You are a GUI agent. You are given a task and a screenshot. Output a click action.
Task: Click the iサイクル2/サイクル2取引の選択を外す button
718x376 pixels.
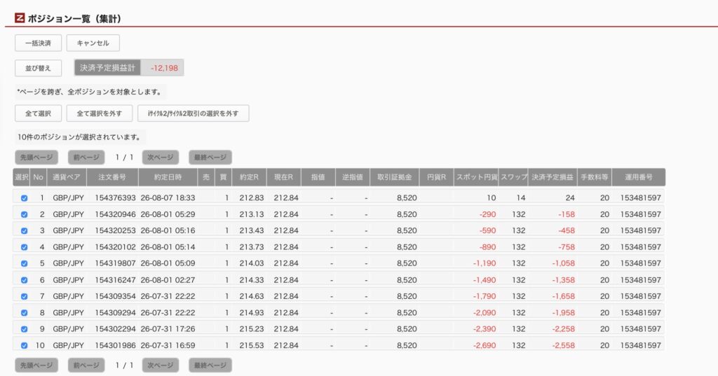coord(194,113)
